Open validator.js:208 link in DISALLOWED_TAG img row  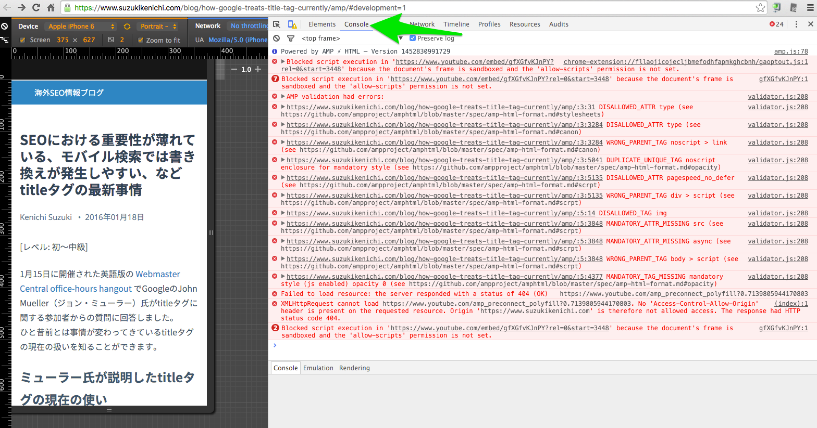pos(778,213)
